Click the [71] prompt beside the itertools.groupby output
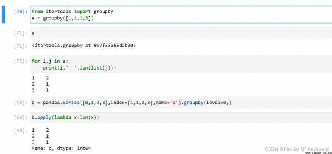332x154 pixels. 20,46
